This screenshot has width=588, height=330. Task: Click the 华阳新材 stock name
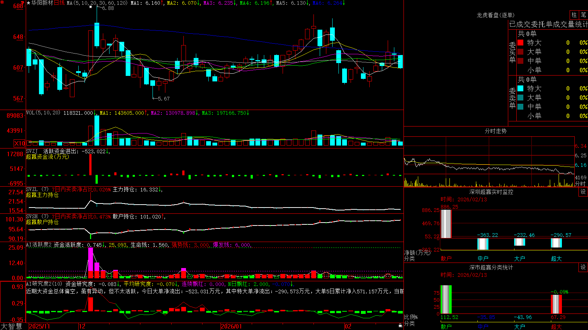click(x=42, y=3)
